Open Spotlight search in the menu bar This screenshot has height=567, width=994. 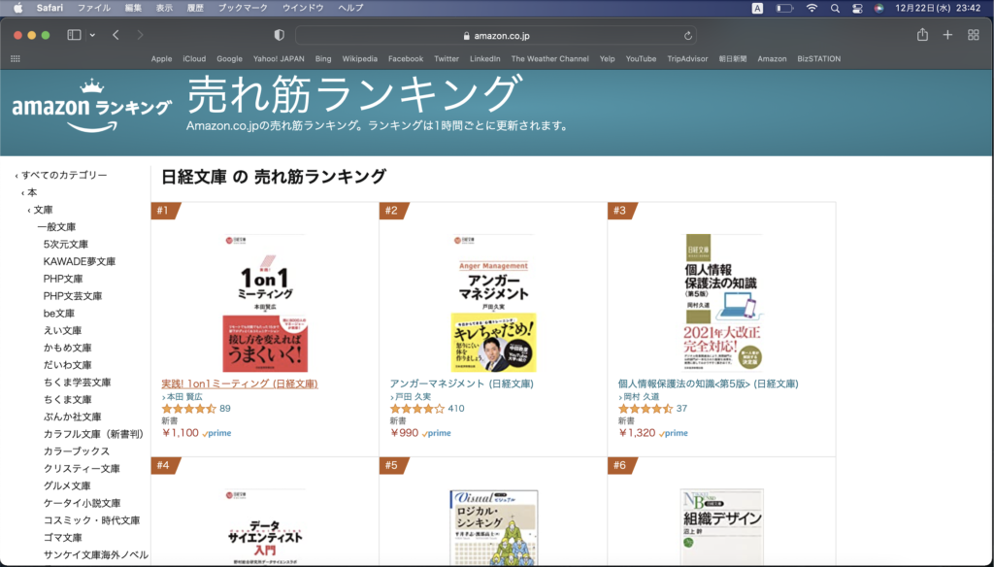[x=835, y=8]
